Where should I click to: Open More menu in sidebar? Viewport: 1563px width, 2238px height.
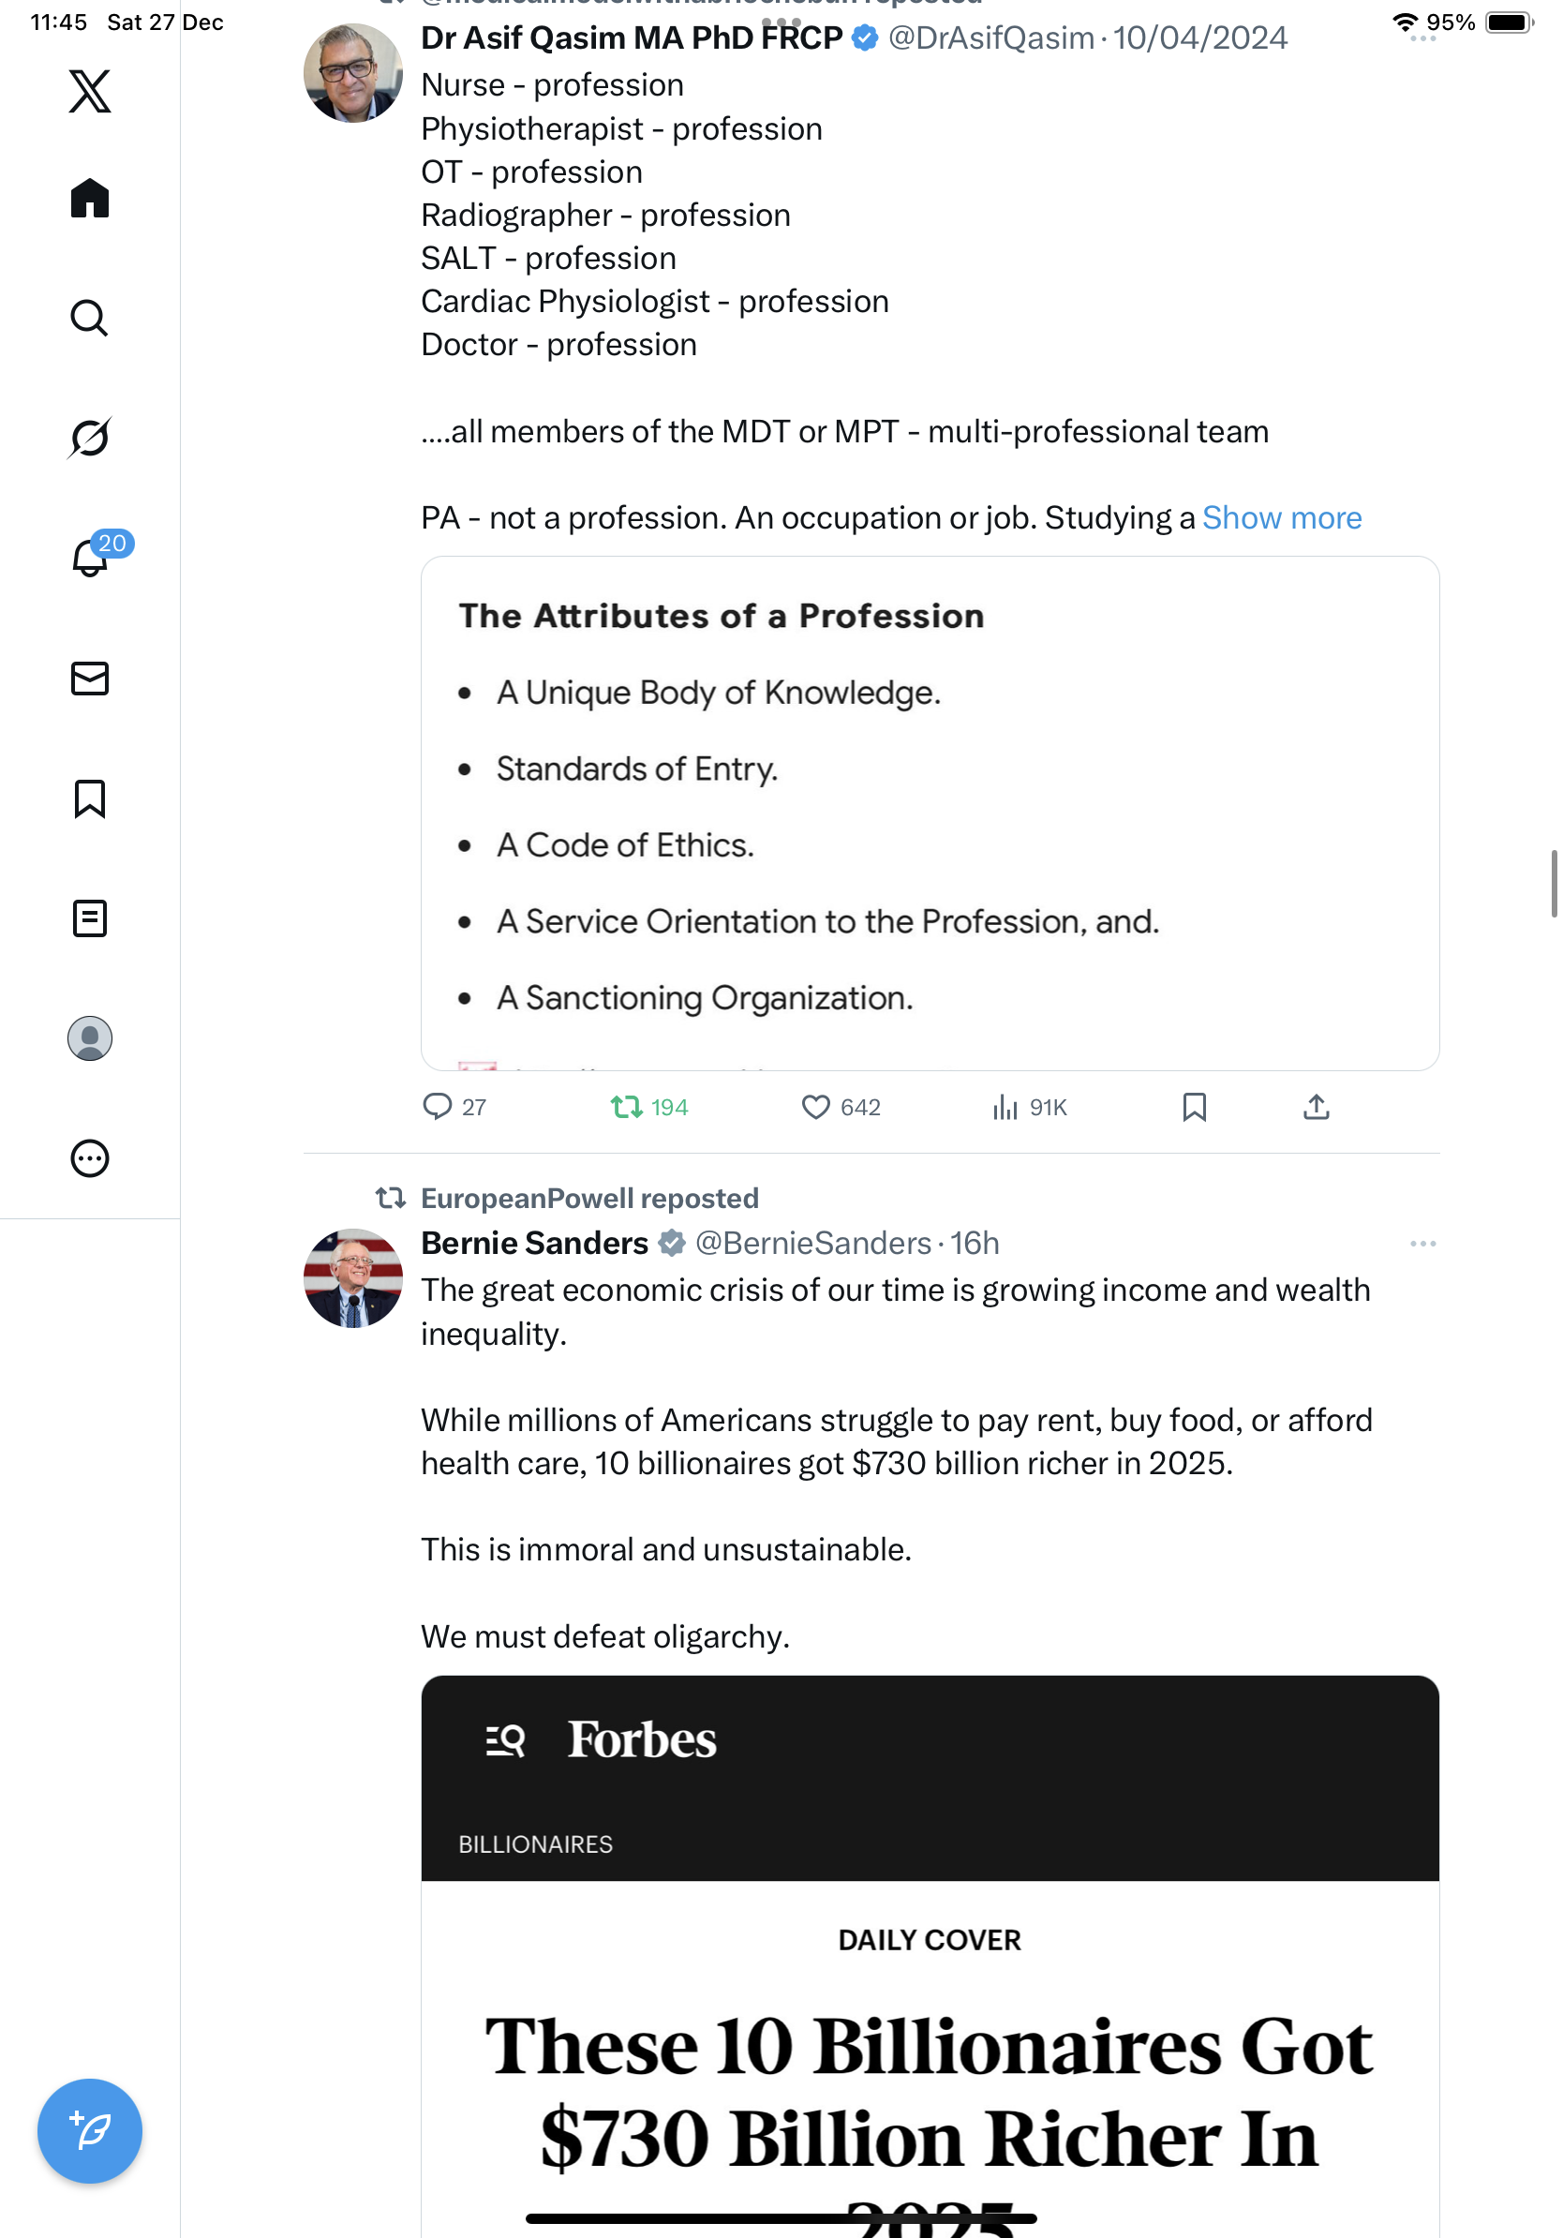click(x=90, y=1159)
